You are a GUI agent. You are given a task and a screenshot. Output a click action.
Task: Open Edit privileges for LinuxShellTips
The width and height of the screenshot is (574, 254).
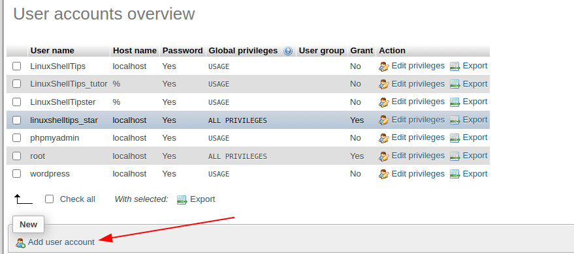[x=418, y=66]
